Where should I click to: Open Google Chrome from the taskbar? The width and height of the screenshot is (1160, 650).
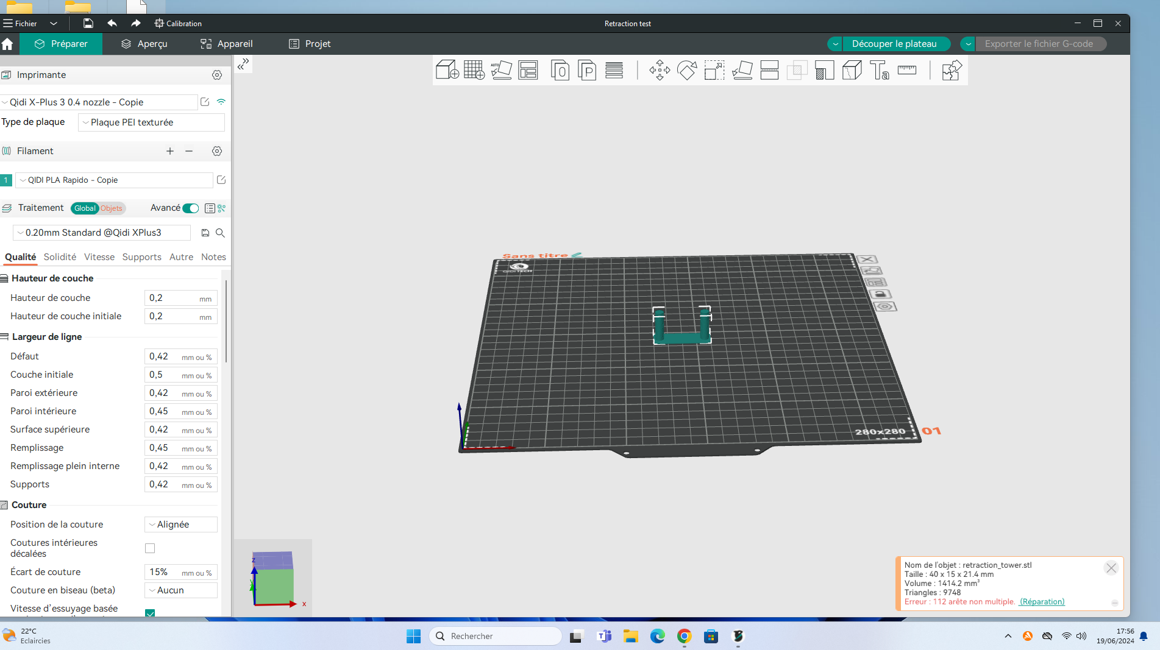pos(684,636)
